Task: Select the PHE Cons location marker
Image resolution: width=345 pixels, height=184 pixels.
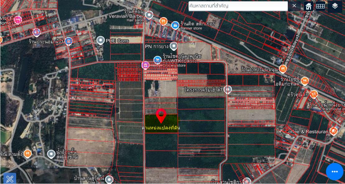Action: point(100,40)
